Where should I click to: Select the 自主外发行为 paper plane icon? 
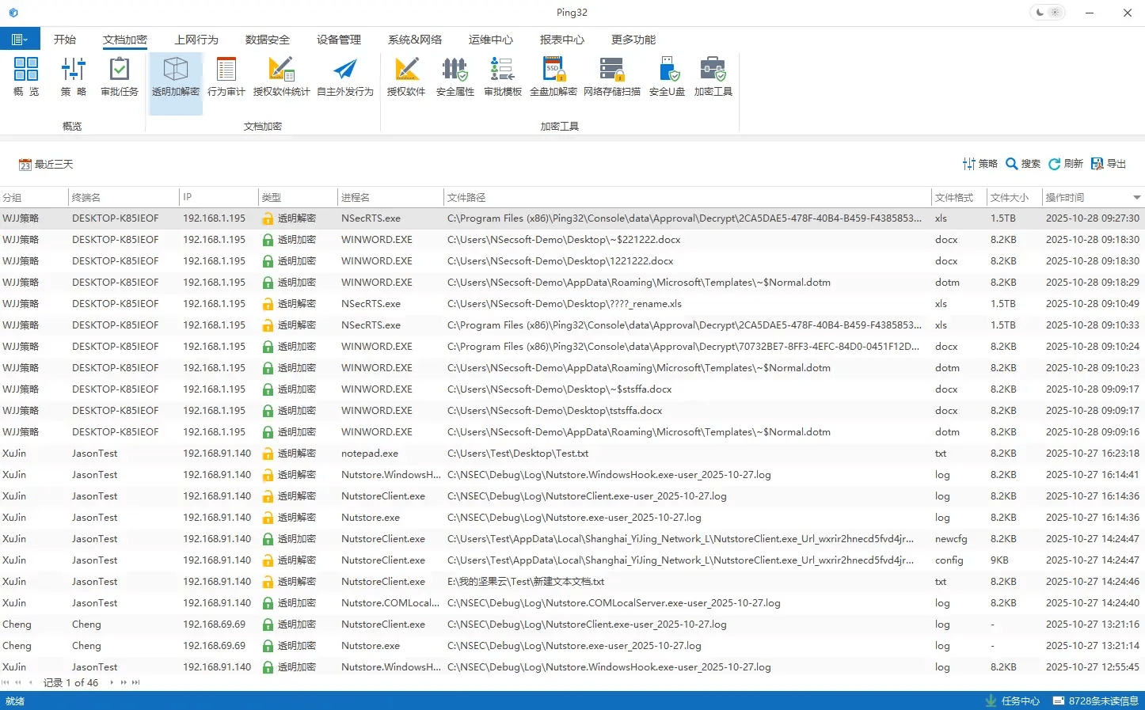(x=344, y=78)
